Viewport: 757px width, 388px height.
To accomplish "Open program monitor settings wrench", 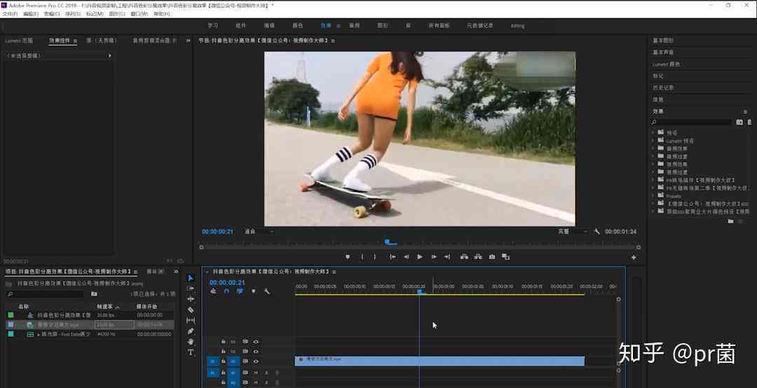I will tap(597, 232).
